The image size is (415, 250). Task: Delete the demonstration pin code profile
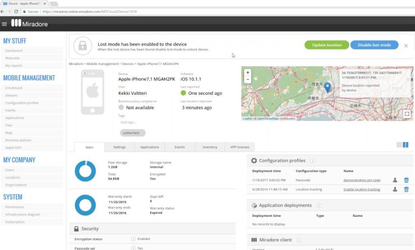pos(406,180)
